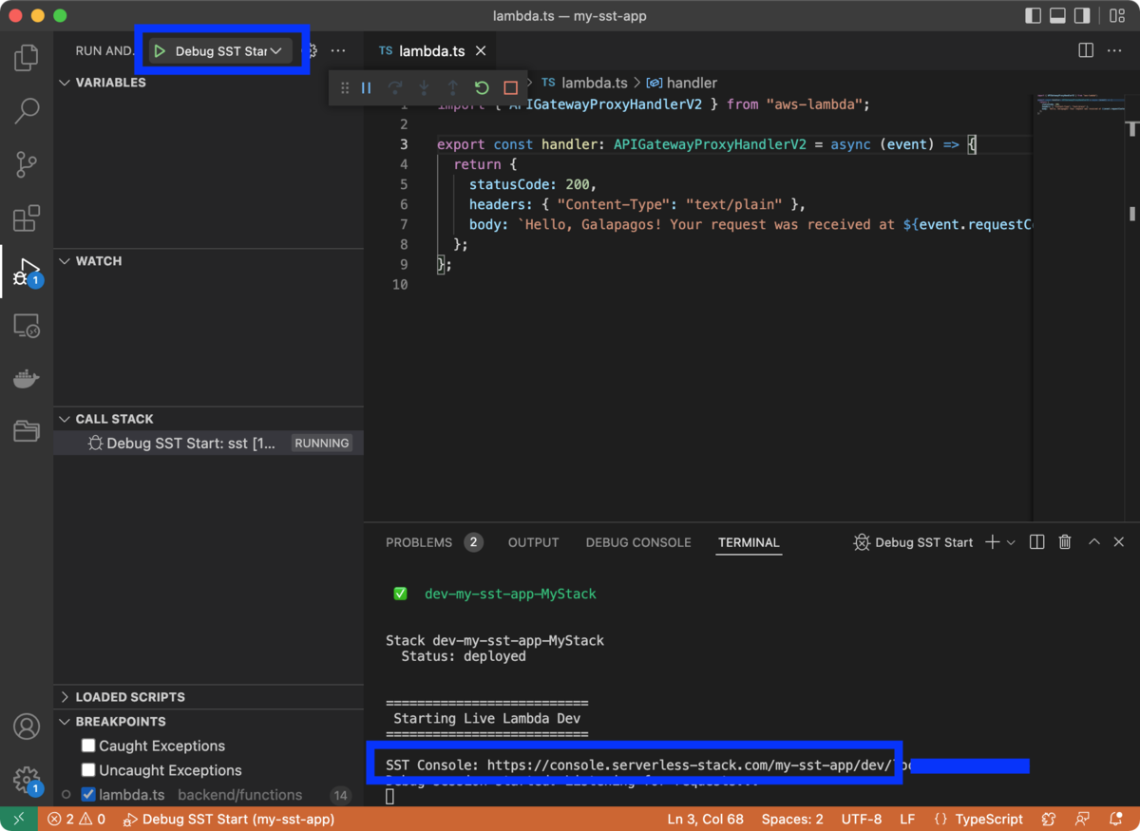Screen dimensions: 1140x831
Task: Disable the lambda.ts breakpoint checkbox
Action: click(88, 795)
